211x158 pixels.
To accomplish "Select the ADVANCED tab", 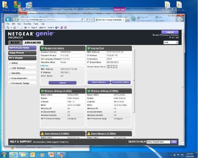I will click(33, 43).
